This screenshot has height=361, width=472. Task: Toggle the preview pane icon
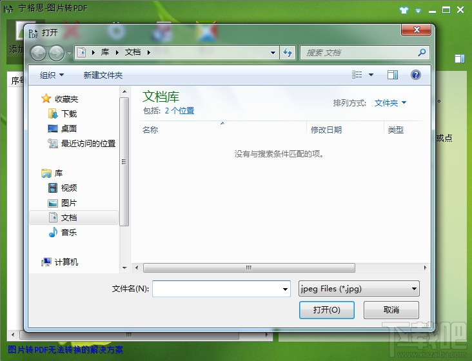coord(393,75)
